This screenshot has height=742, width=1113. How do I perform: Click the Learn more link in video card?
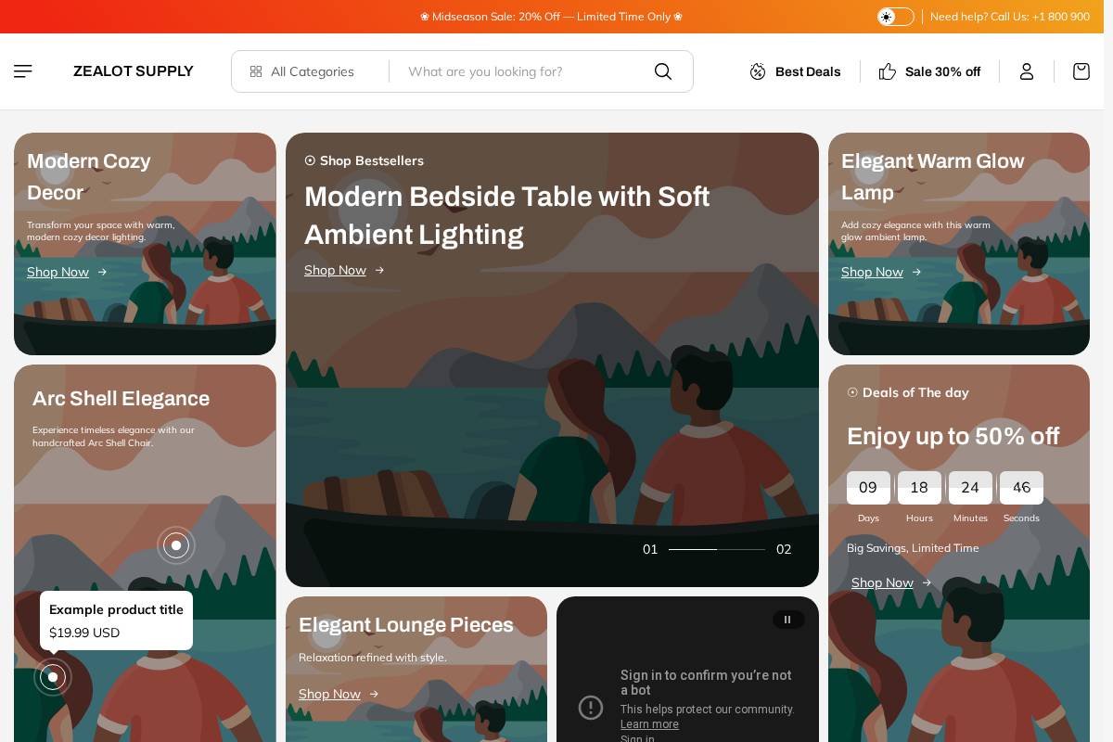649,724
